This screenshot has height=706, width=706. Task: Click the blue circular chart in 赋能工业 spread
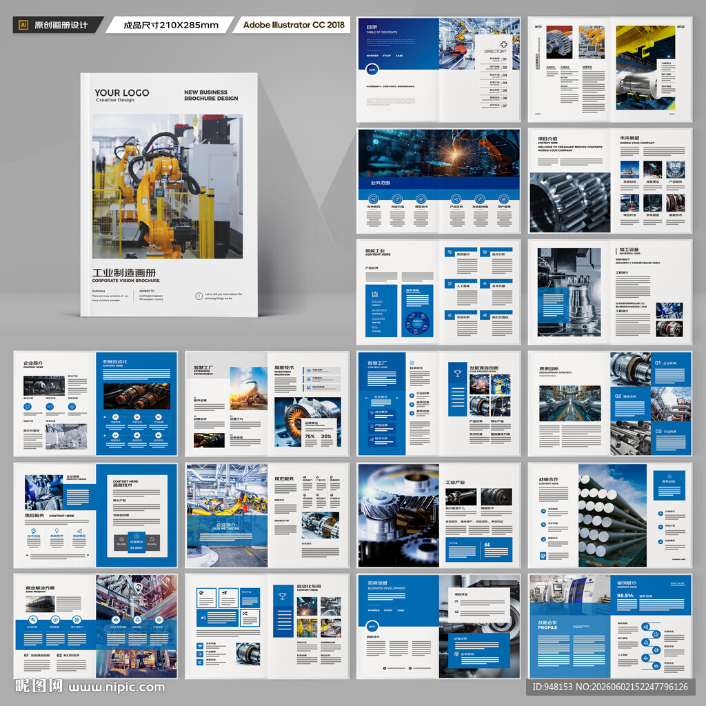(417, 323)
